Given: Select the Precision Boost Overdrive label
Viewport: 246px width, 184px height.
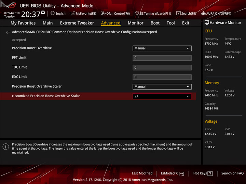Looking at the screenshot, I should click(32, 48).
